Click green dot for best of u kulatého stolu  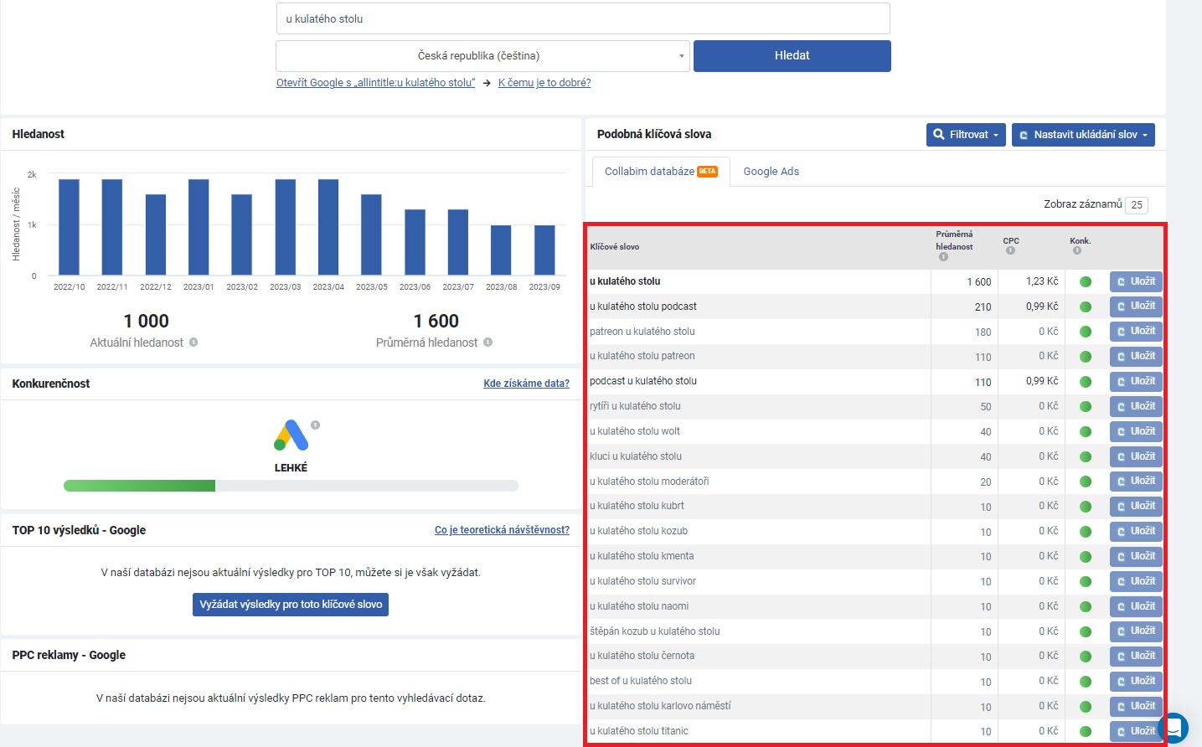point(1086,682)
